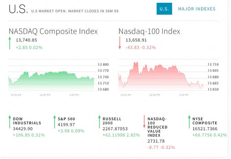Open the NASDAQ Composite Index heading
The height and width of the screenshot is (159, 231).
click(53, 31)
